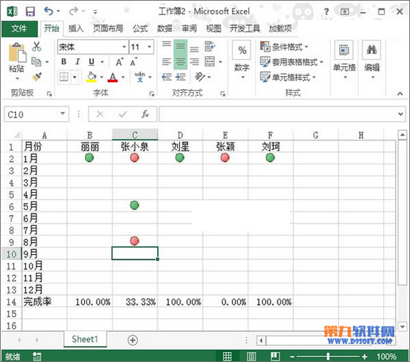Image resolution: width=410 pixels, height=362 pixels.
Task: Switch to the Insert (插入) tab
Action: [x=76, y=29]
